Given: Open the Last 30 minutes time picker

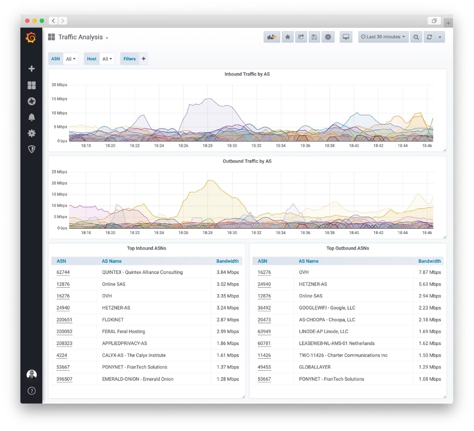Looking at the screenshot, I should [383, 37].
